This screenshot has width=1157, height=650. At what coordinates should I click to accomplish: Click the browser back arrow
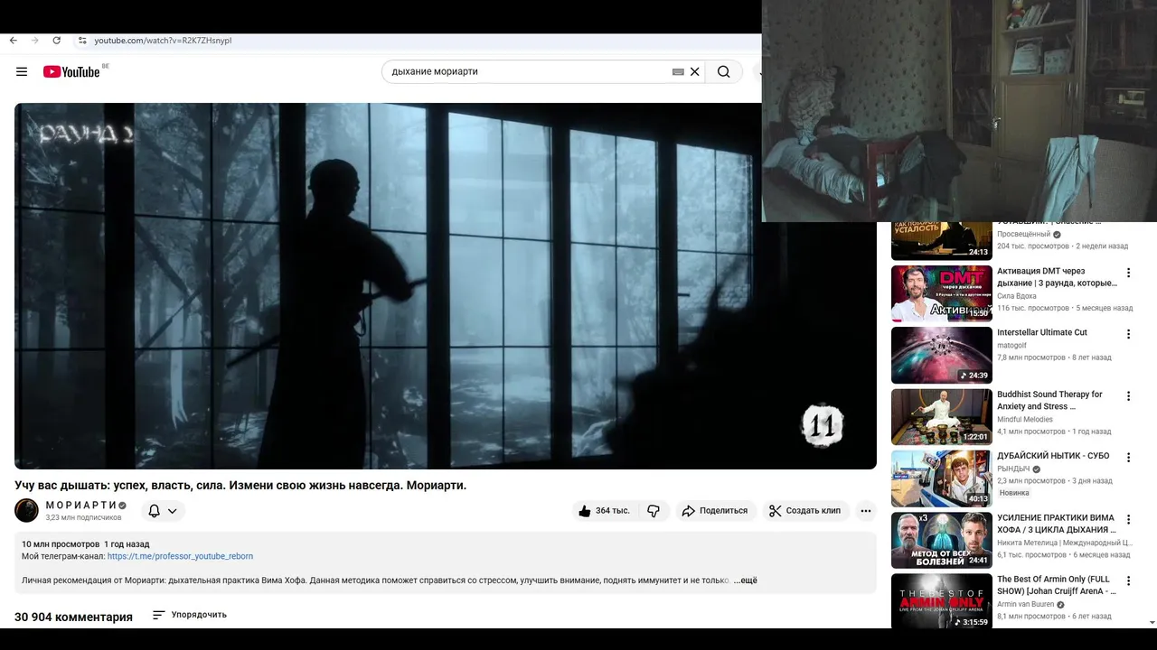click(x=13, y=41)
